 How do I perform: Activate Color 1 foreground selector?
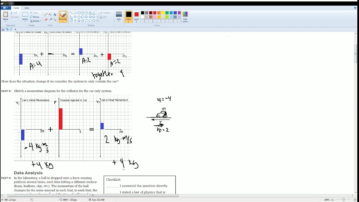(x=128, y=17)
